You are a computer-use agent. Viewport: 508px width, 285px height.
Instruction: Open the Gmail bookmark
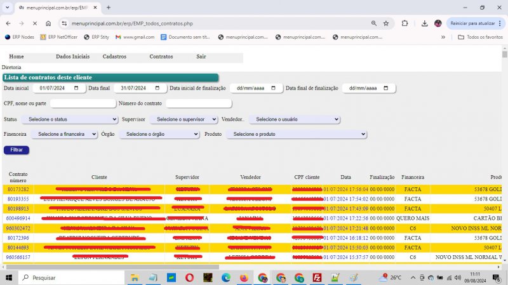pos(135,37)
